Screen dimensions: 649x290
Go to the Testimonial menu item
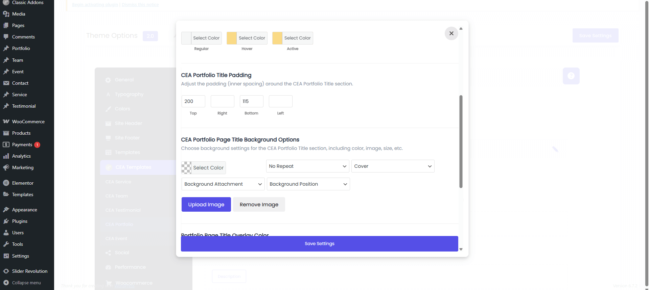point(24,106)
